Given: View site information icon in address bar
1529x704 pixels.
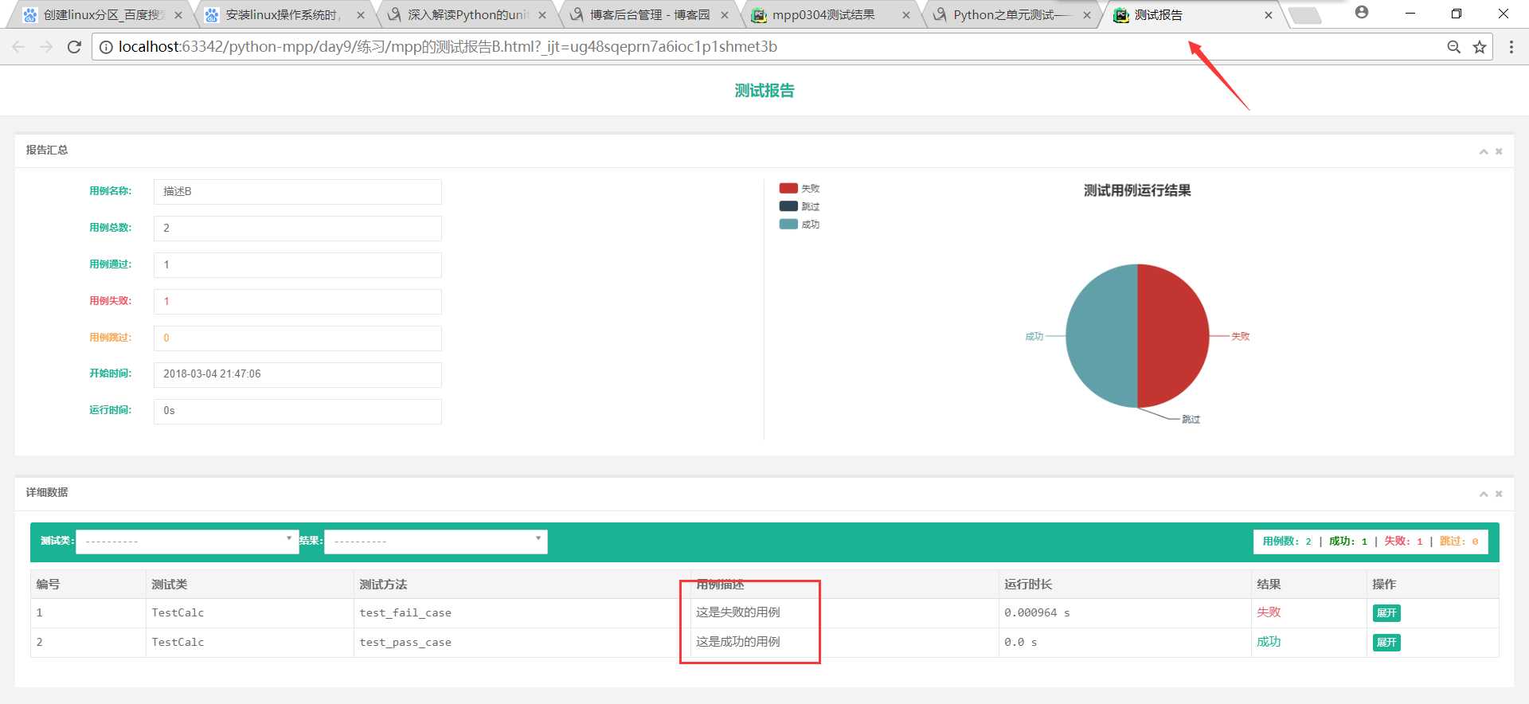Looking at the screenshot, I should click(x=105, y=47).
